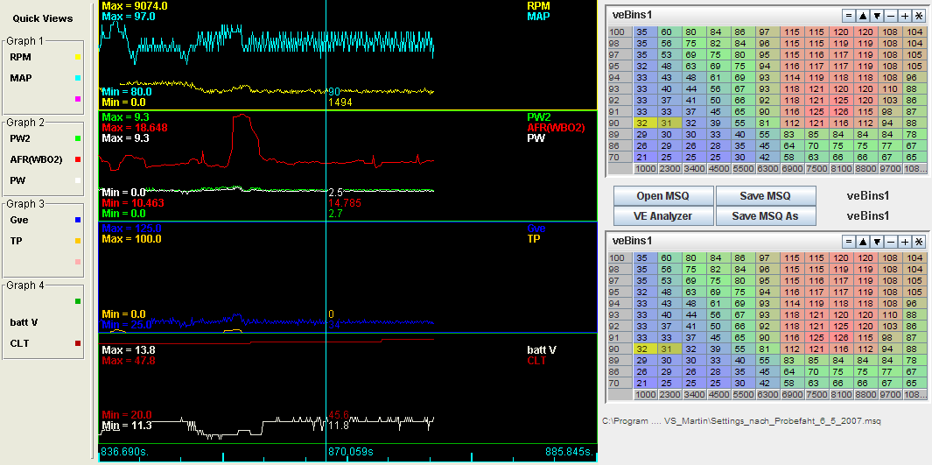Open the PW2 field selector in Graph 2

[x=19, y=138]
